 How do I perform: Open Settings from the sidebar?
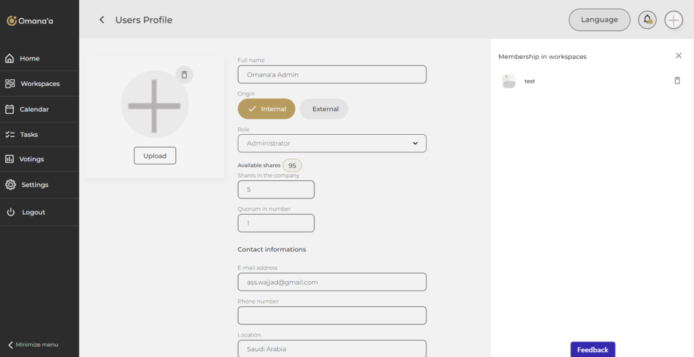(34, 185)
